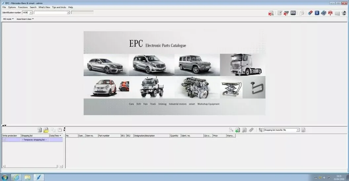Toggle the full-screen expand arrows icon
This screenshot has height=181, width=349.
pyautogui.click(x=293, y=13)
